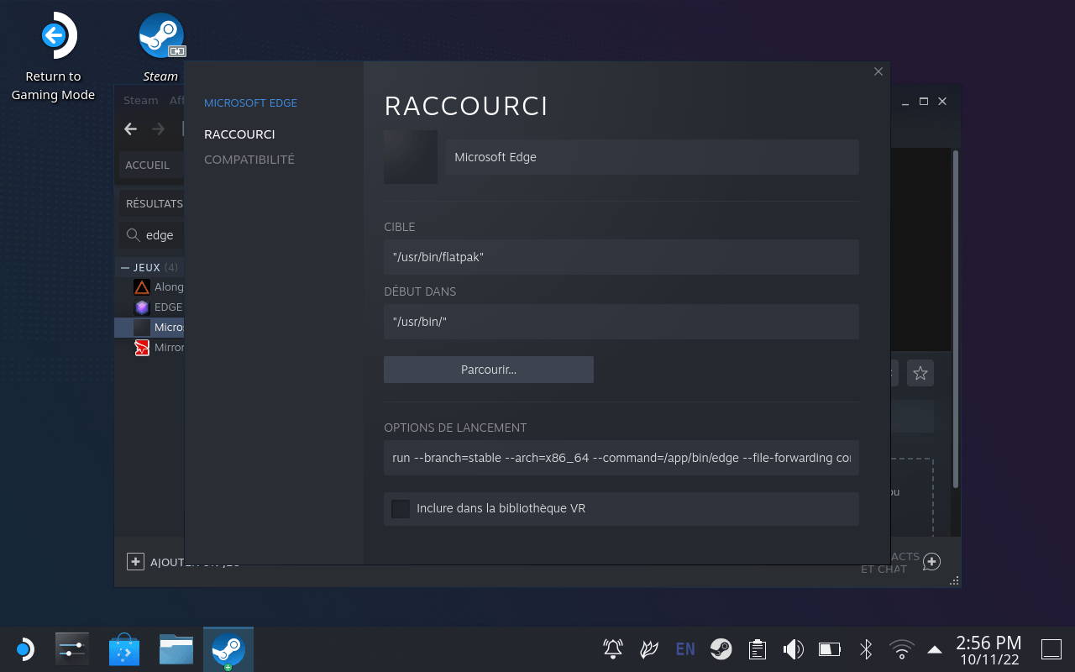Click the shortcut icon thumbnail to change it
Viewport: 1075px width, 672px height.
click(411, 157)
